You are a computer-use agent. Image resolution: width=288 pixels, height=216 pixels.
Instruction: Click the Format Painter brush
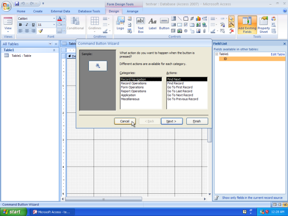[41, 31]
